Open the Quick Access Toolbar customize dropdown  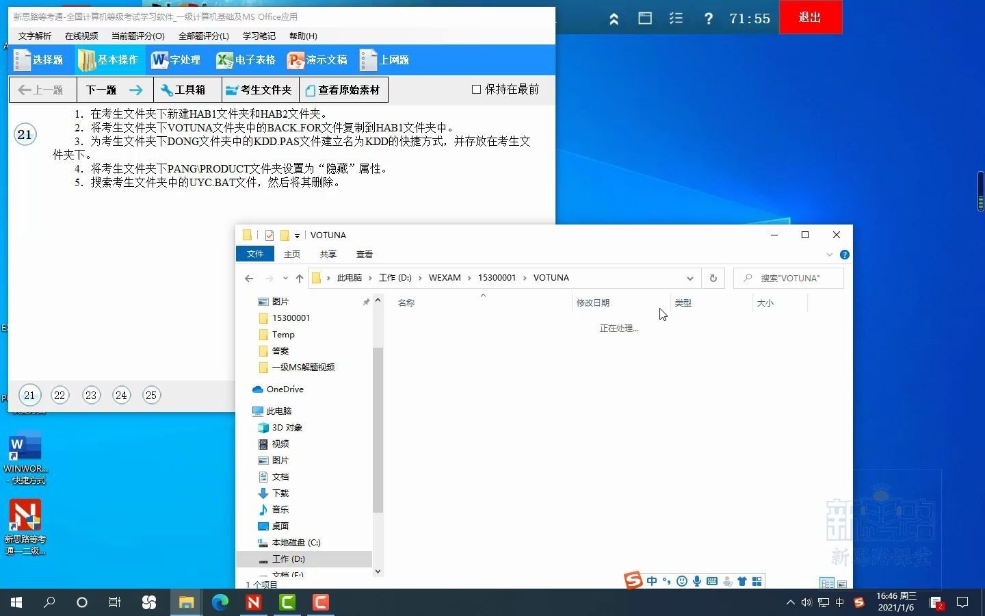point(297,235)
